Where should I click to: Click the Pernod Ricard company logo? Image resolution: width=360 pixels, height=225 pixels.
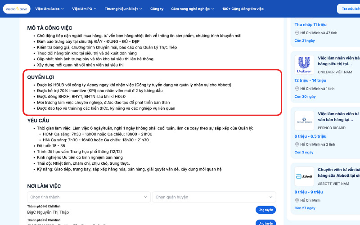tap(304, 121)
